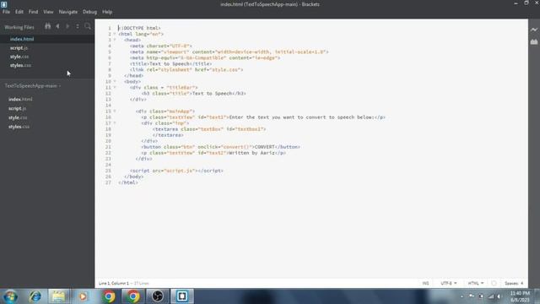The width and height of the screenshot is (540, 304).
Task: Show hidden system tray icons
Action: (x=462, y=296)
